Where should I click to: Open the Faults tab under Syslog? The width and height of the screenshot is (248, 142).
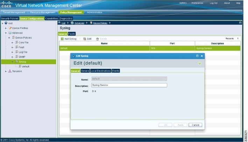(x=72, y=34)
